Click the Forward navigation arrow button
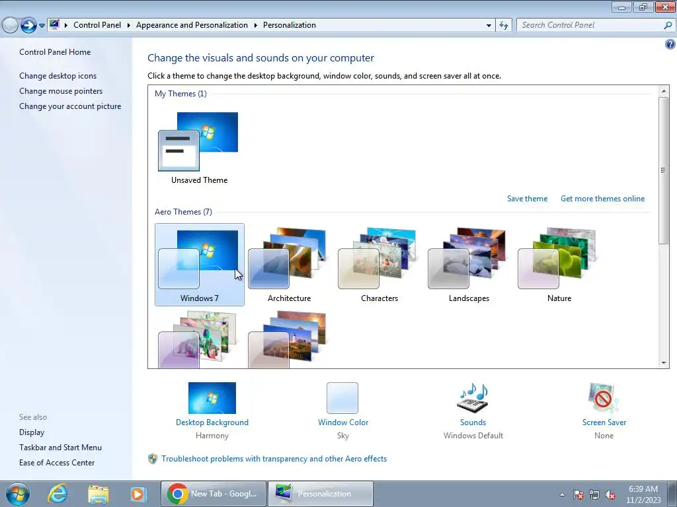 coord(28,25)
